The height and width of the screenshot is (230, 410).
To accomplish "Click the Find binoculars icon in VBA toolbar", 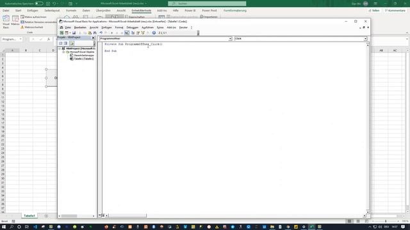I will 95,33.
